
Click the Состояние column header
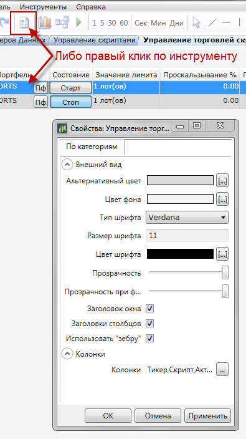point(71,75)
